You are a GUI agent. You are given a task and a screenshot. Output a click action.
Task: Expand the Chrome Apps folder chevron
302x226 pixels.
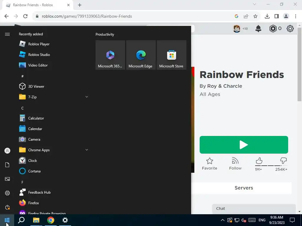87,150
